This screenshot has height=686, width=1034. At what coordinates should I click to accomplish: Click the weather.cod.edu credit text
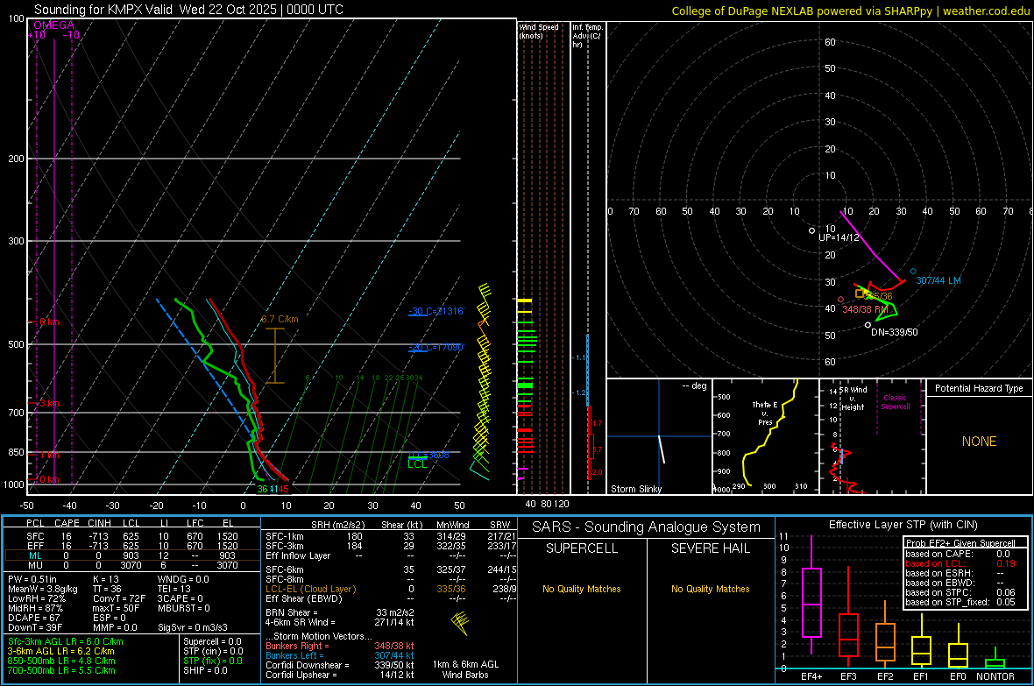point(986,11)
